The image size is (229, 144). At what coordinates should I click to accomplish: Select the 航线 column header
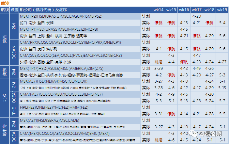pyautogui.click(x=5, y=10)
